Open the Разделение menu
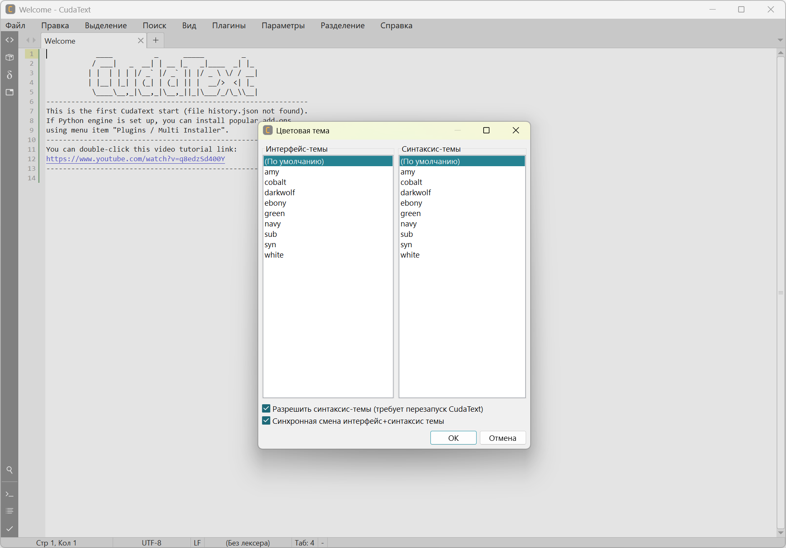The width and height of the screenshot is (786, 548). tap(342, 25)
